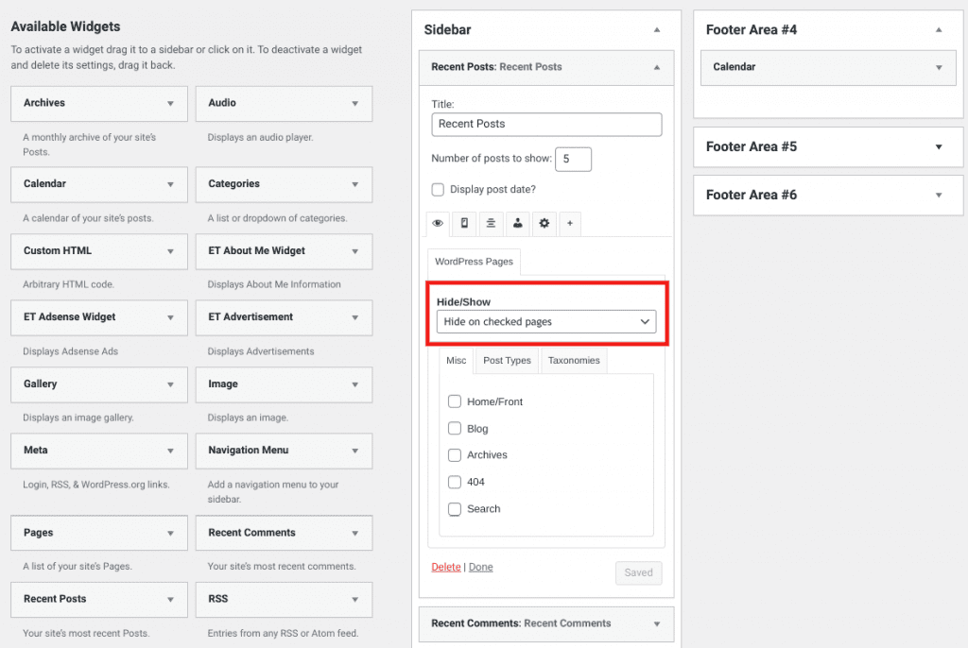
Task: Open the visibility (eye) widget options tab
Action: click(438, 224)
